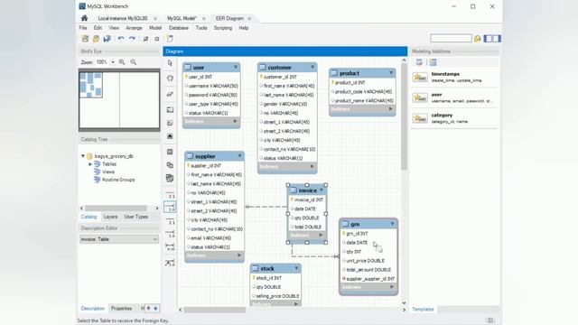The height and width of the screenshot is (325, 578).
Task: Open the File menu
Action: click(83, 28)
